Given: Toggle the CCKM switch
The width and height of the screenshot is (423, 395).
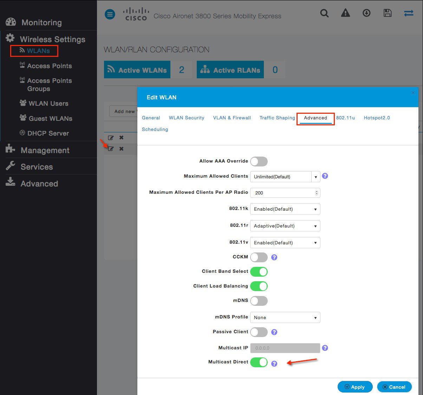Looking at the screenshot, I should tap(259, 257).
